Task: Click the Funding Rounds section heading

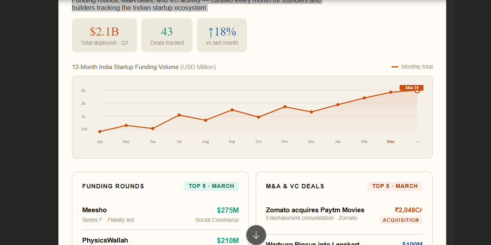Action: click(113, 186)
